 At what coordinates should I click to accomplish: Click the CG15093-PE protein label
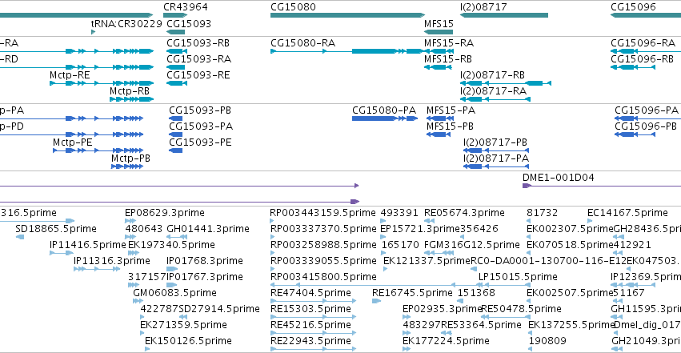(x=200, y=142)
